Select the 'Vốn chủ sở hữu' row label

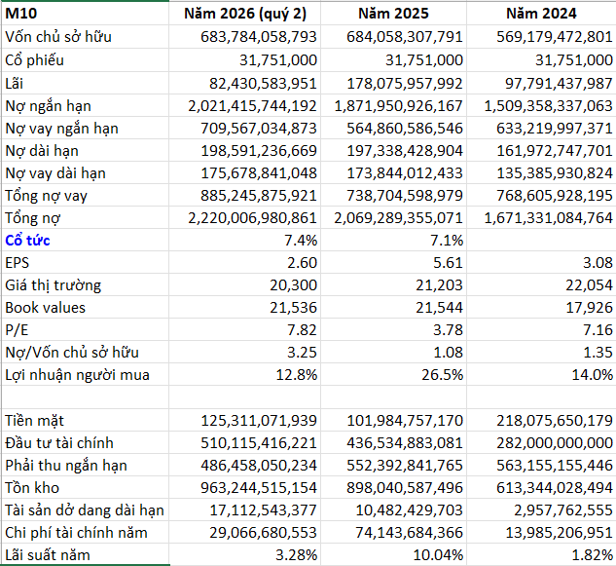coord(86,37)
